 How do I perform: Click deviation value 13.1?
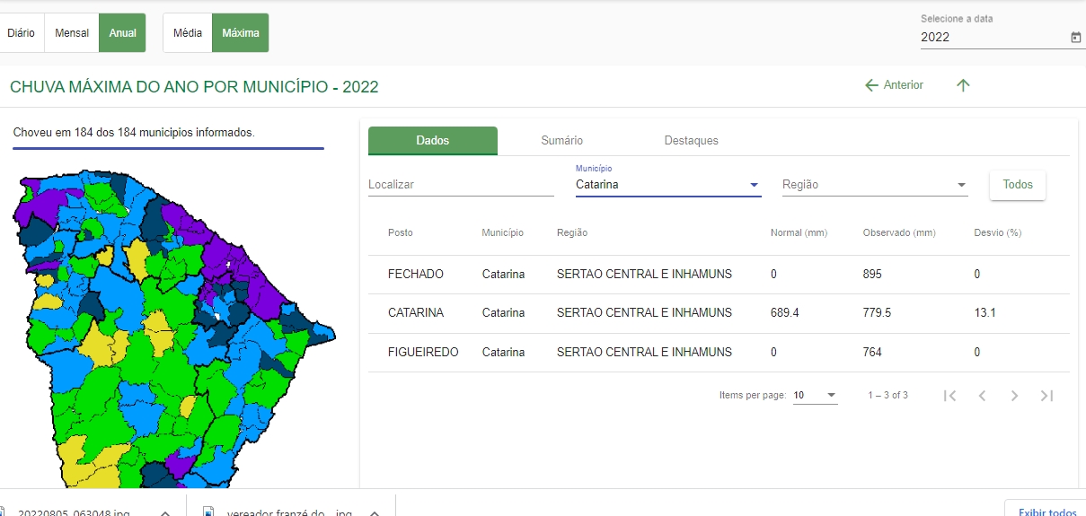985,313
